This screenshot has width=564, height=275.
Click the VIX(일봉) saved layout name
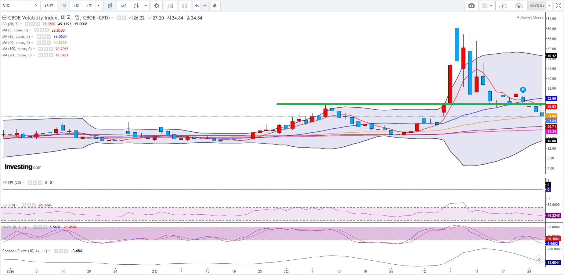coord(537,5)
